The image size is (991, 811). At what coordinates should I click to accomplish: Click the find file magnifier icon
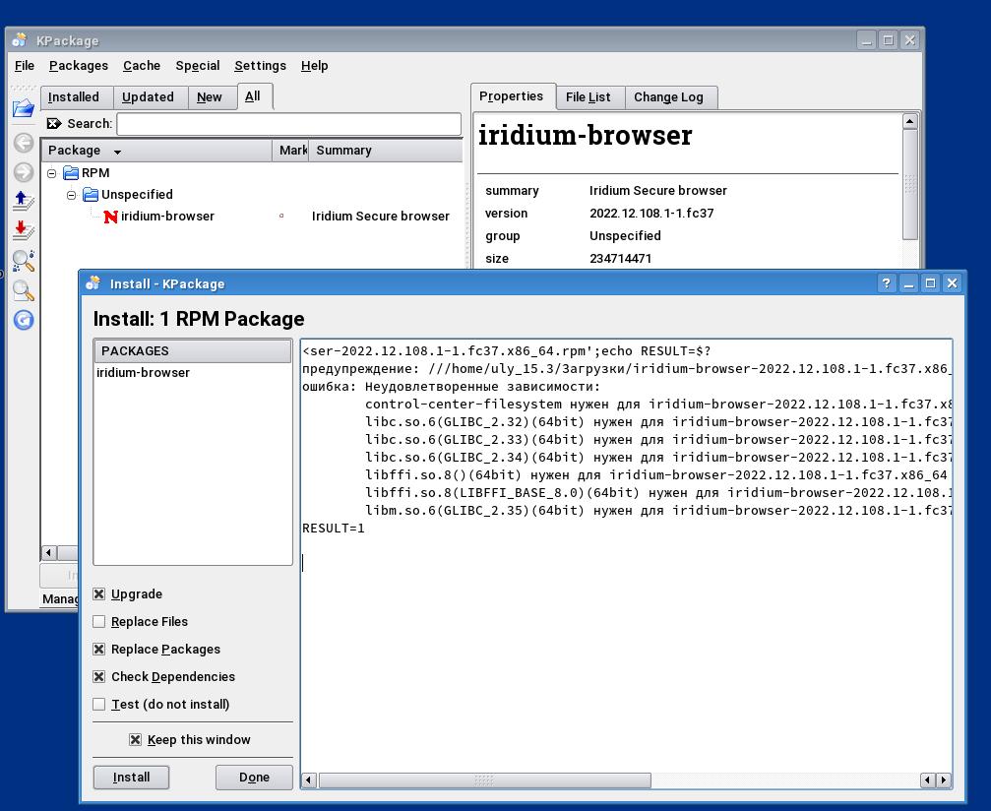(24, 290)
